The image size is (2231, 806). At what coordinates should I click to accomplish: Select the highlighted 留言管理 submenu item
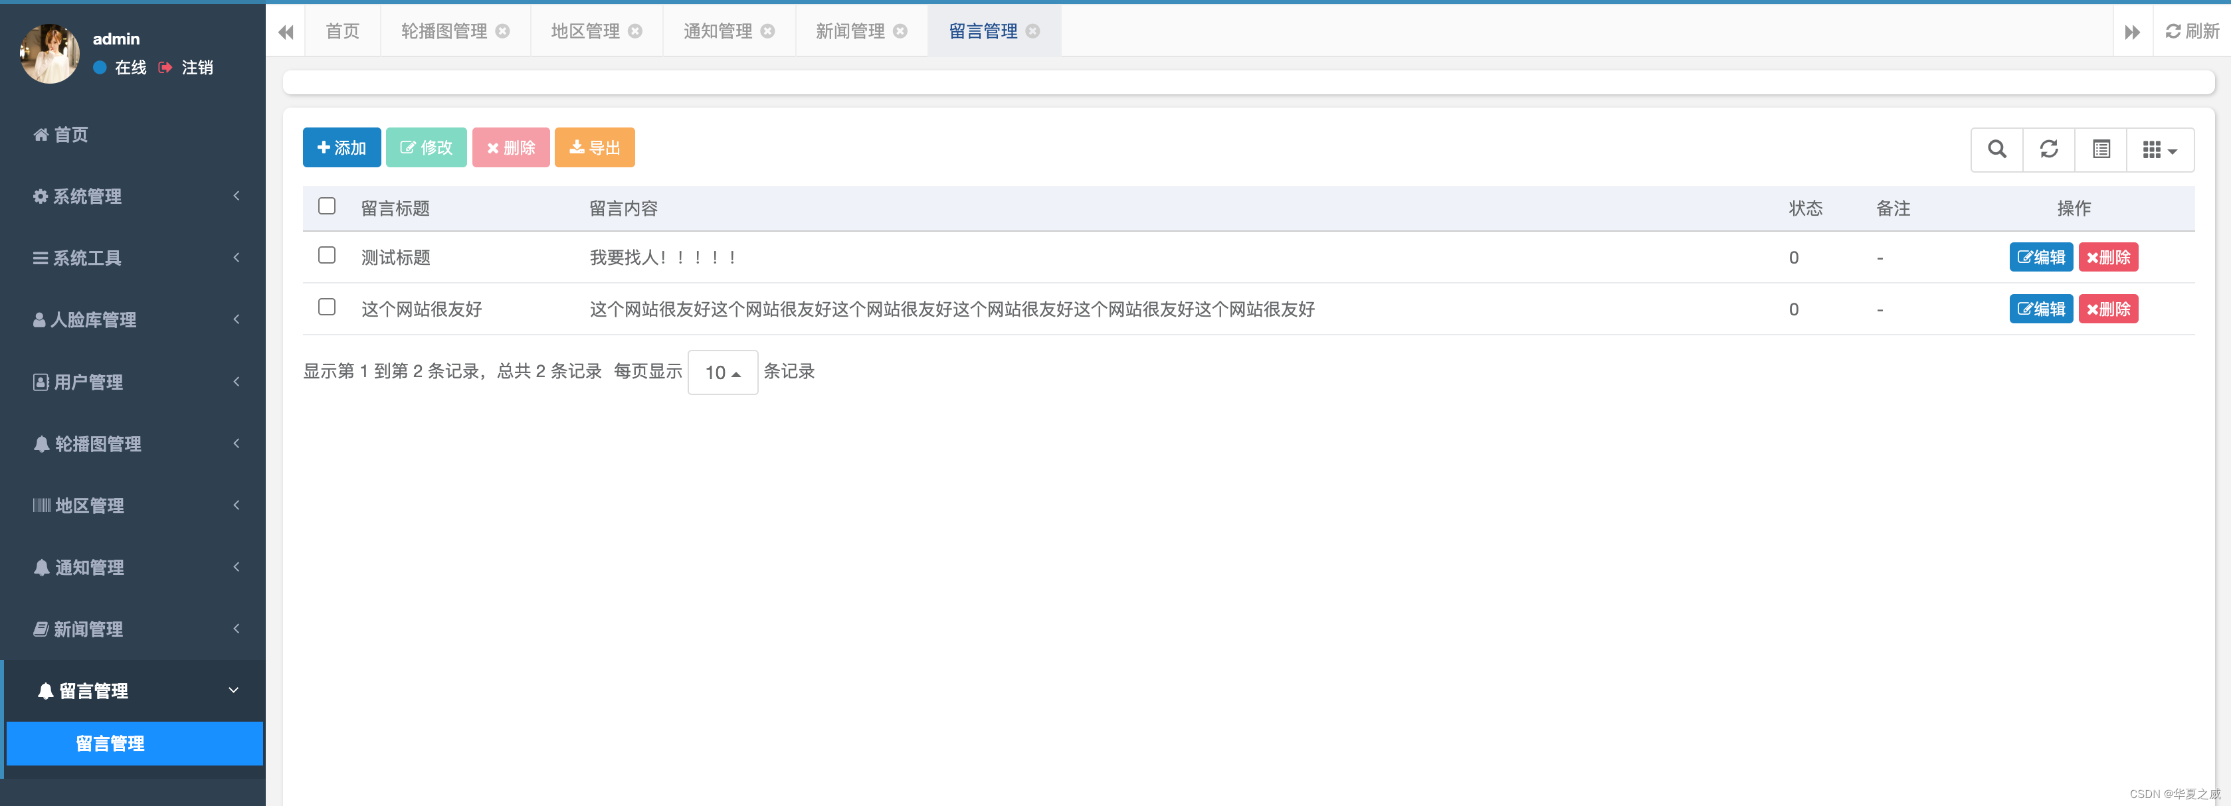(134, 744)
